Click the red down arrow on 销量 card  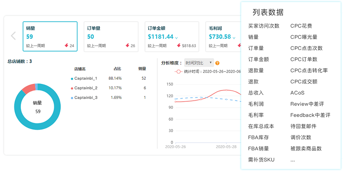[67, 45]
